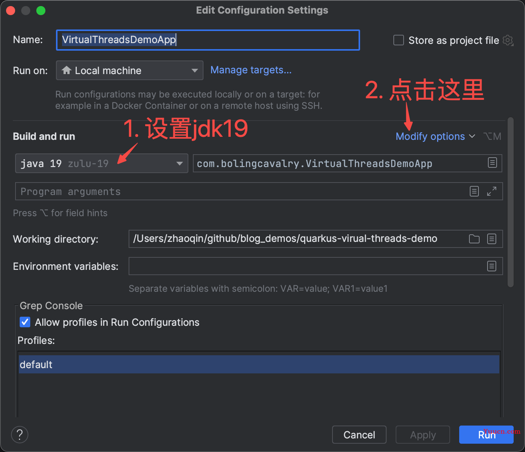Click the Cancel button
The width and height of the screenshot is (525, 452).
(x=359, y=435)
